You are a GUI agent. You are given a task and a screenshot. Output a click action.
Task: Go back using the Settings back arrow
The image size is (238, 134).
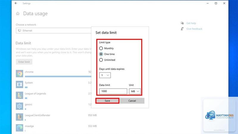click(x=16, y=3)
